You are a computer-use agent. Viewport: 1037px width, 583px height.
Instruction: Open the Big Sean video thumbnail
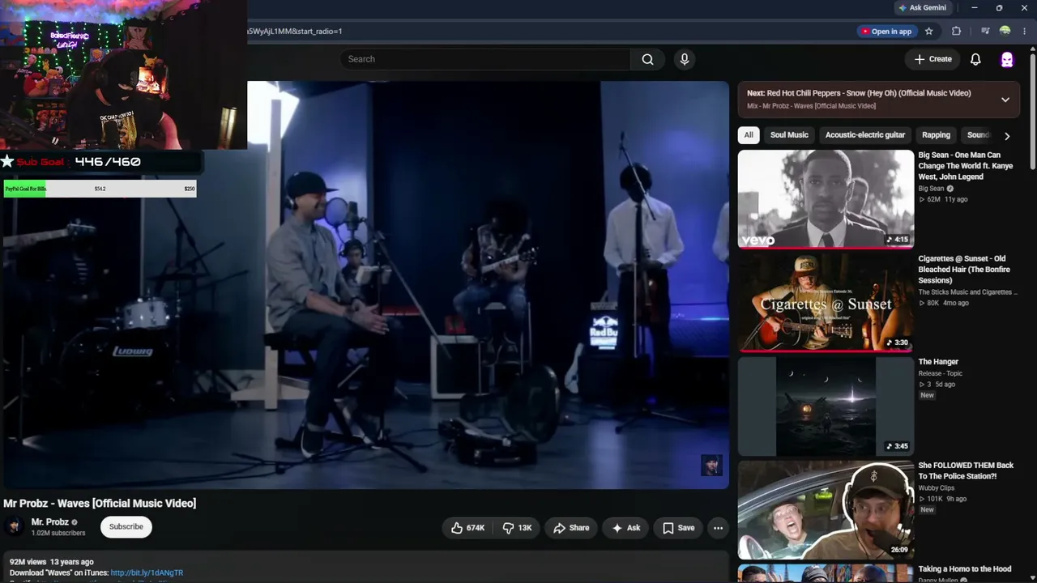pos(826,199)
